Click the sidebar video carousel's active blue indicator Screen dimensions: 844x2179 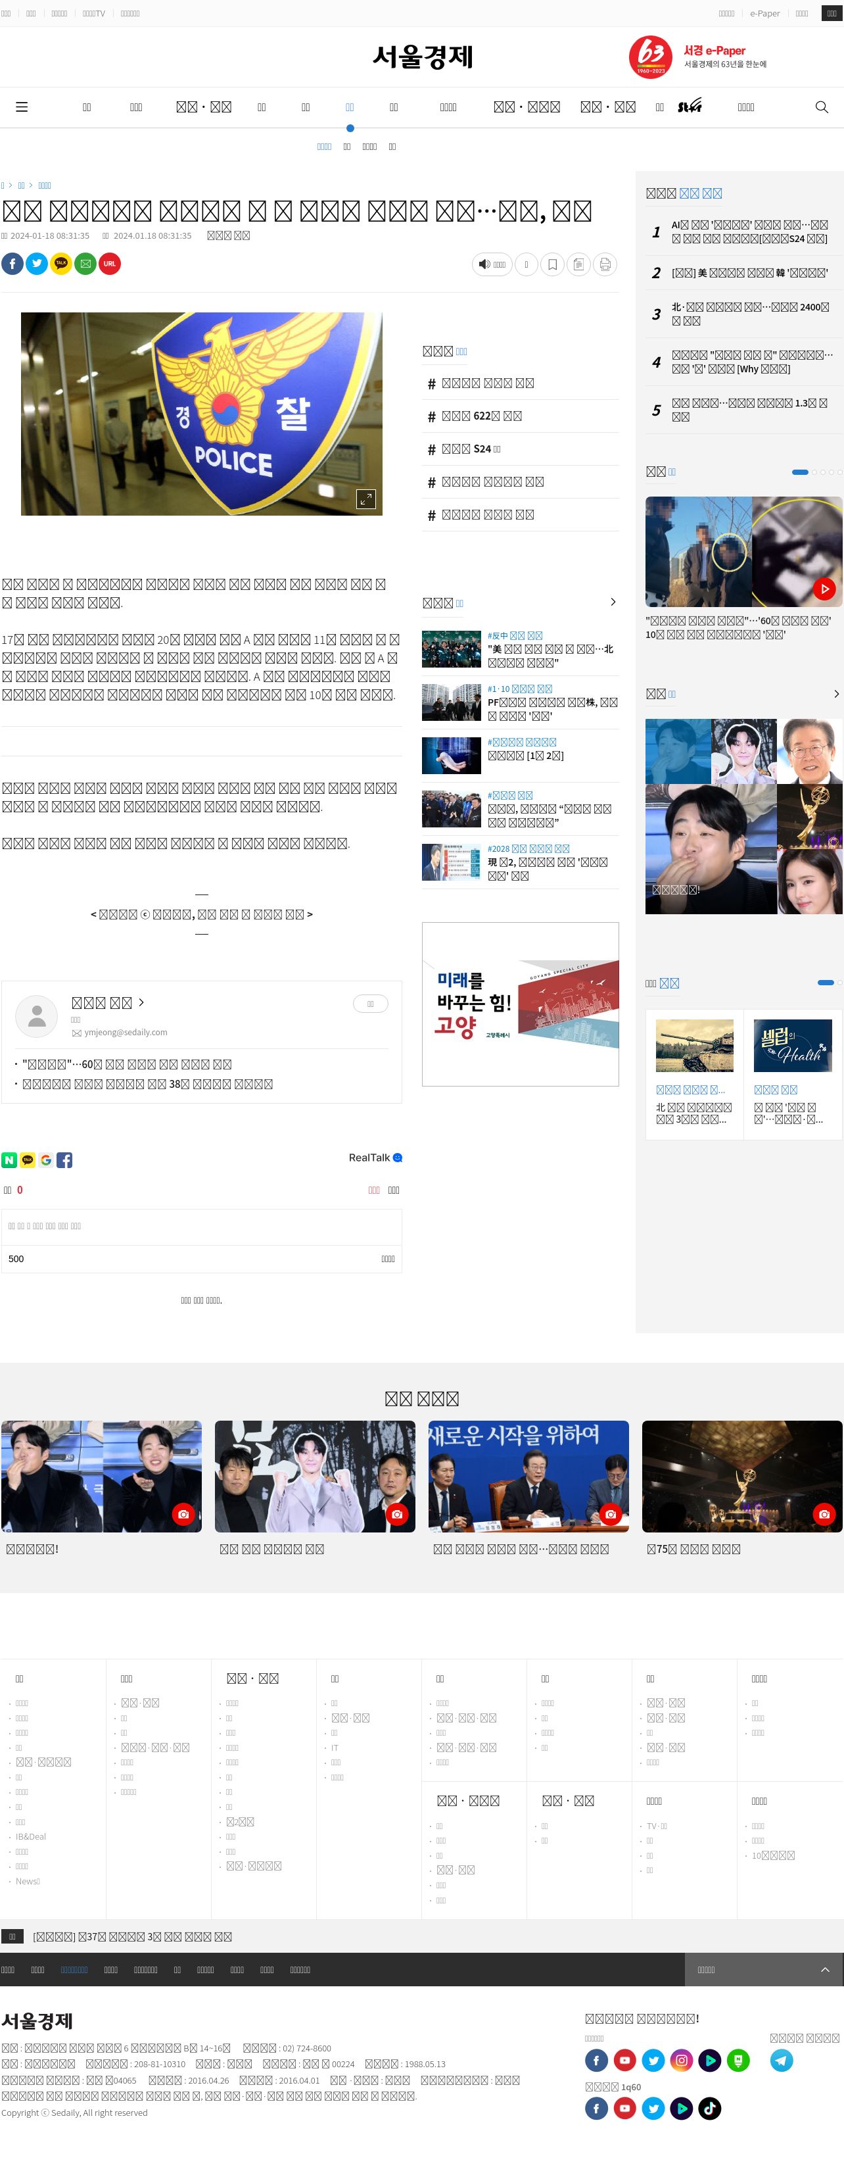click(x=799, y=472)
